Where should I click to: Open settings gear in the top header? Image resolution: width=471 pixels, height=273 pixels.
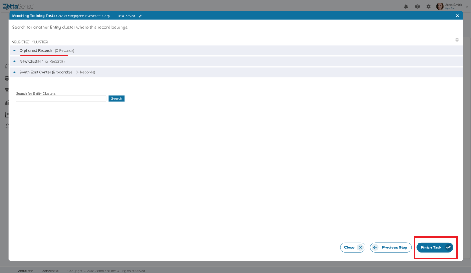[x=428, y=6]
